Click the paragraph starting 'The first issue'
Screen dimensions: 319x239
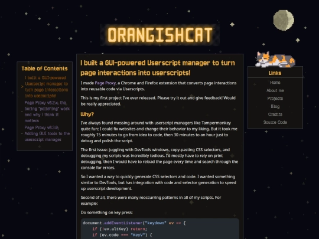[x=159, y=159]
